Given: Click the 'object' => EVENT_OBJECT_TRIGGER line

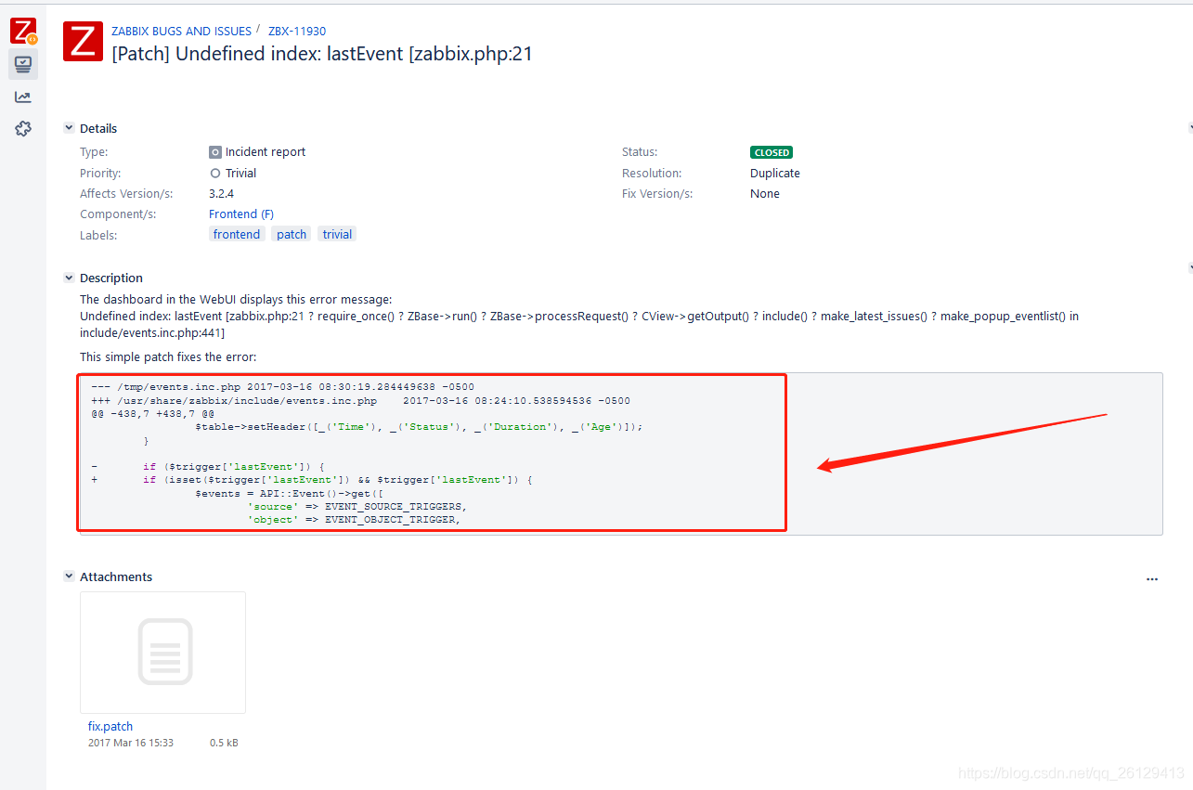Looking at the screenshot, I should [x=354, y=520].
